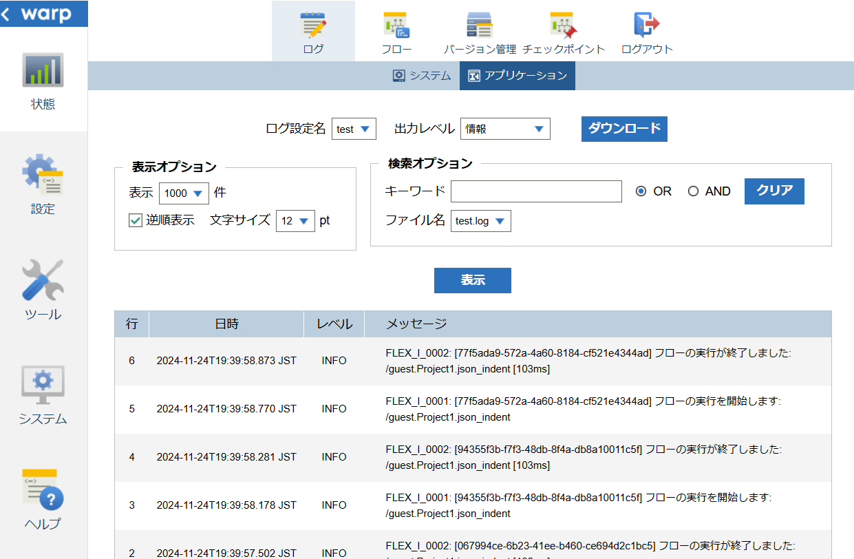Select the AND radio button

tap(694, 191)
